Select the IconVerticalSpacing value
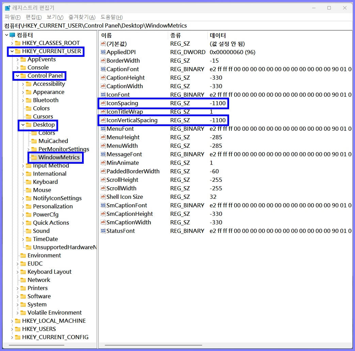This screenshot has height=351, width=355. [x=132, y=120]
